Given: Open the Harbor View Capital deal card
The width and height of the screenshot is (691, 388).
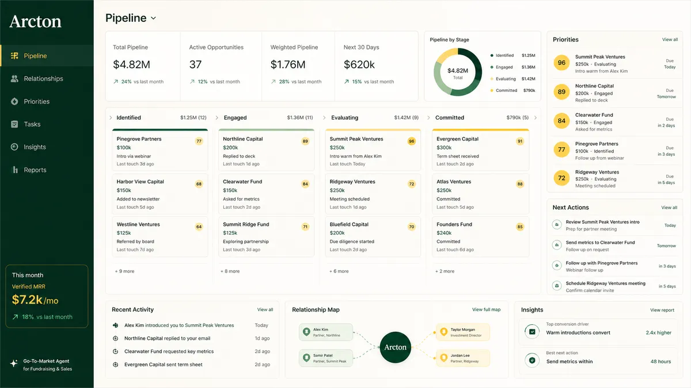Looking at the screenshot, I should point(160,194).
